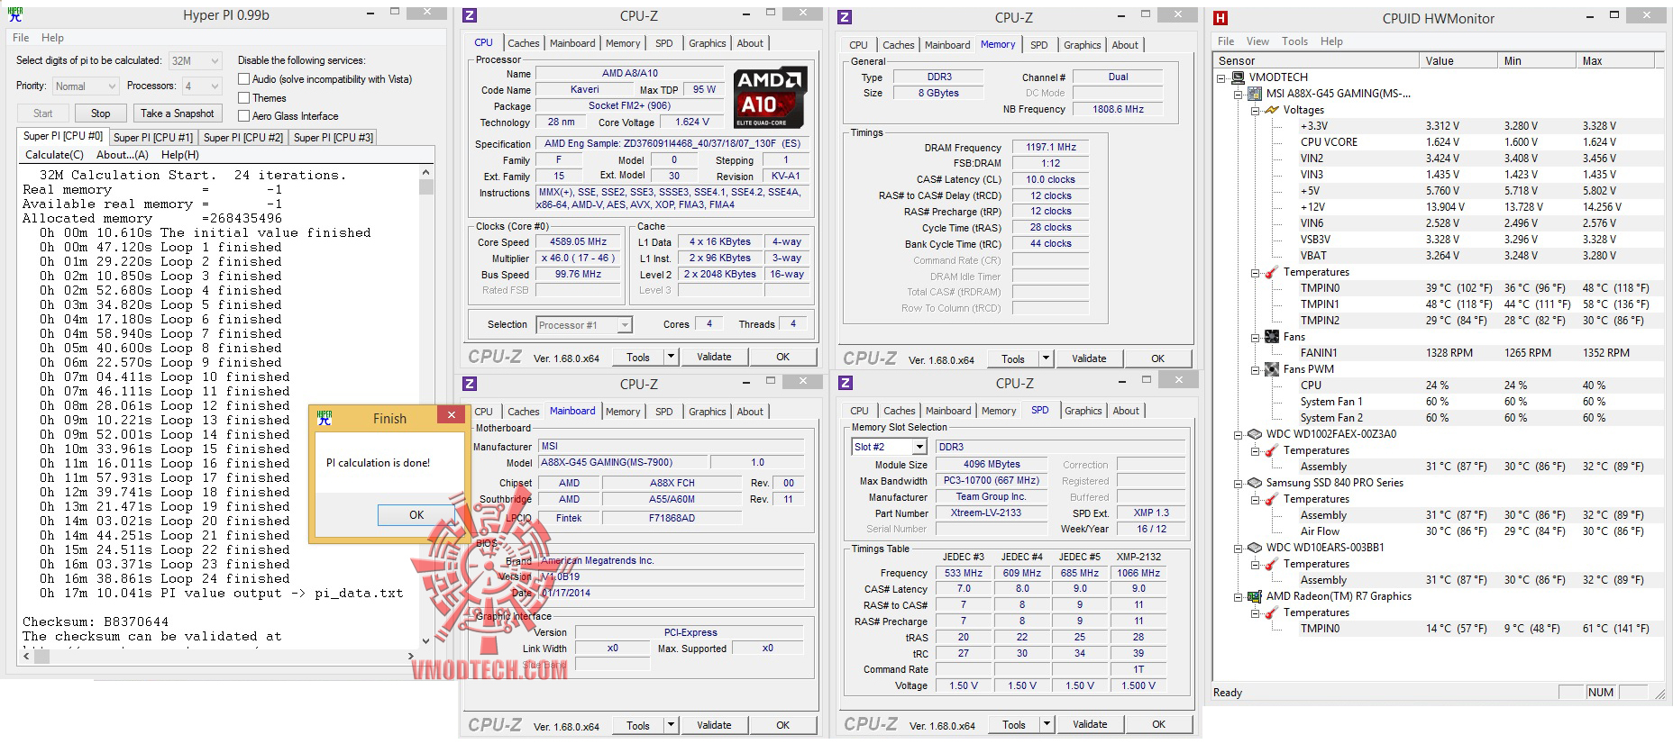Open the Processor #1 selection dropdown
The image size is (1673, 744).
(584, 325)
